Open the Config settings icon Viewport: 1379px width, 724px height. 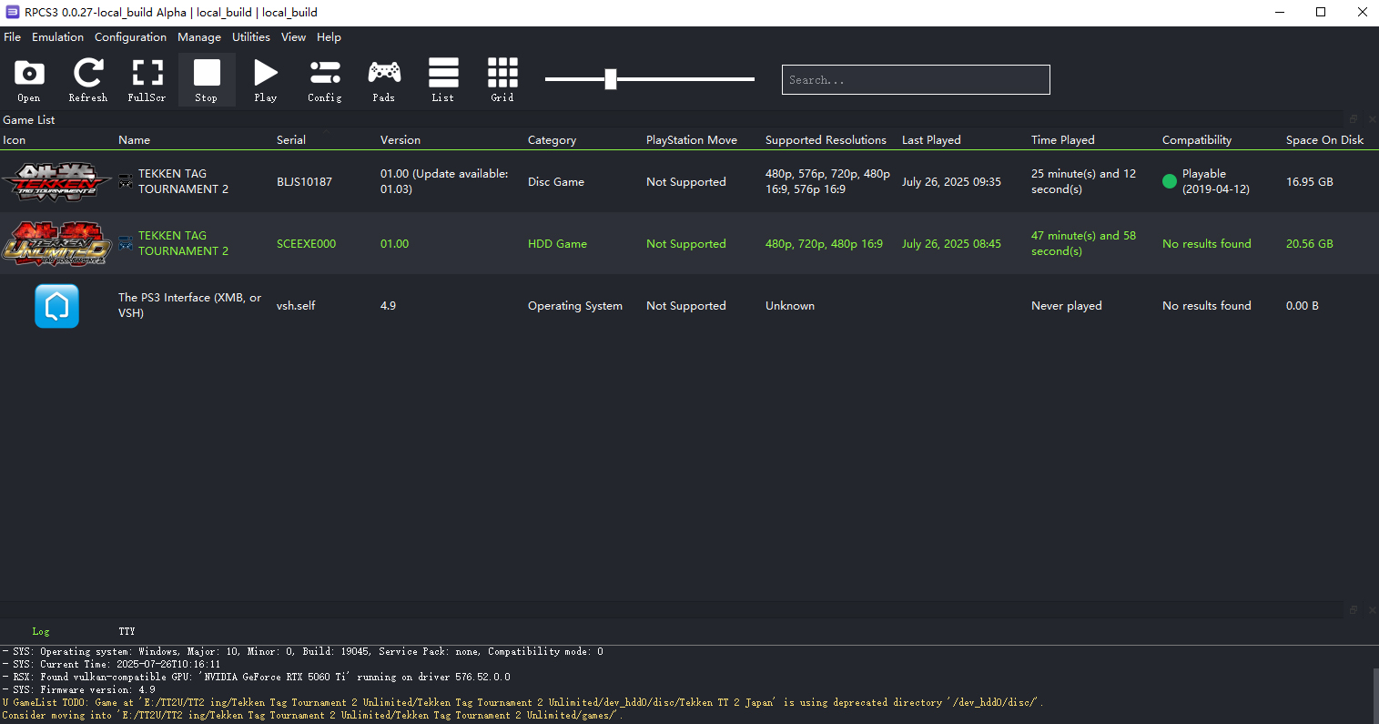pyautogui.click(x=325, y=79)
